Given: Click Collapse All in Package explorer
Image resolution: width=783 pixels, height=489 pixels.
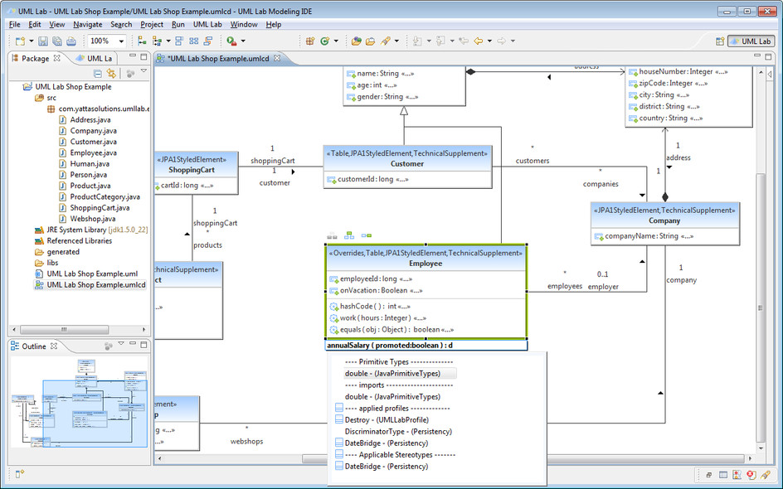Looking at the screenshot, I should 98,74.
